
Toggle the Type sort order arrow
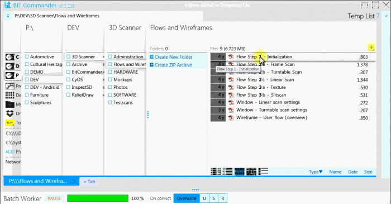pos(321,172)
